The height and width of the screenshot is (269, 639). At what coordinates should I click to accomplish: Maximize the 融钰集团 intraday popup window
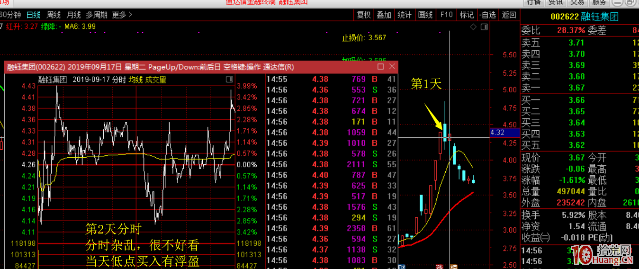coord(380,67)
